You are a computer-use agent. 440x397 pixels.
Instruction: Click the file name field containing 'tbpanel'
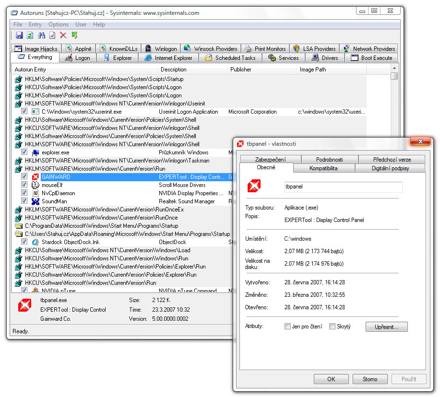pos(343,187)
